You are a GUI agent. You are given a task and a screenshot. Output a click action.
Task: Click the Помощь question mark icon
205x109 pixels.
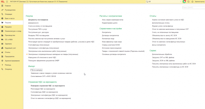[2, 65]
